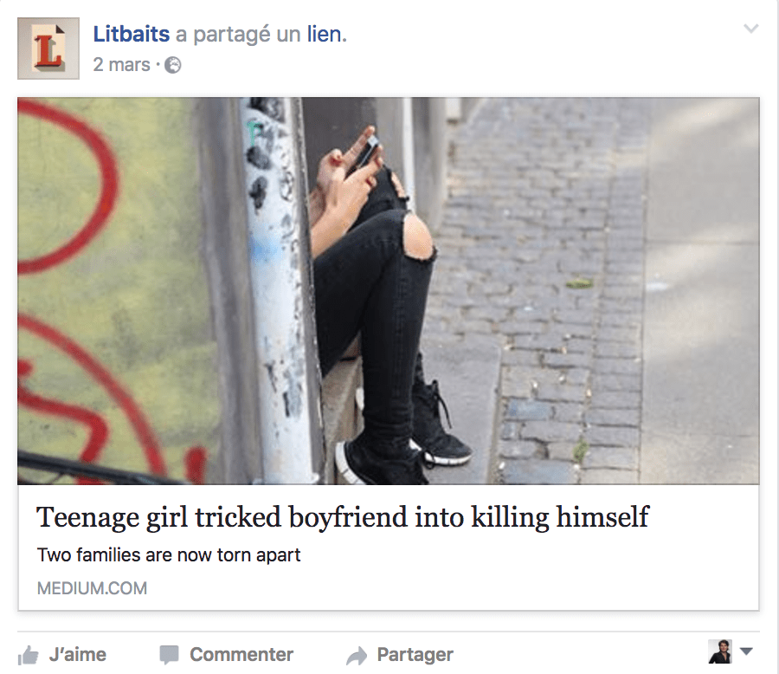
Task: Click the Litbaits page logo avatar
Action: pos(48,49)
